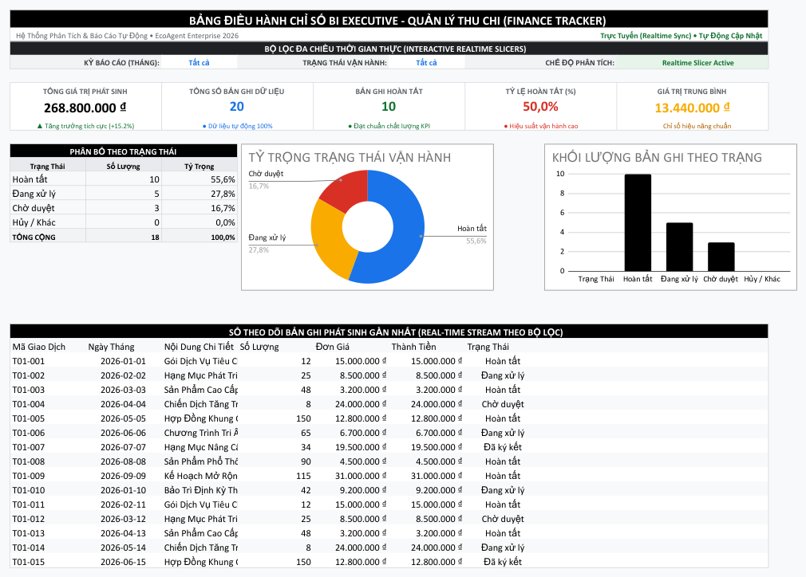
Task: Select the 'Hiệu suất vận hành cao' note
Action: [541, 126]
